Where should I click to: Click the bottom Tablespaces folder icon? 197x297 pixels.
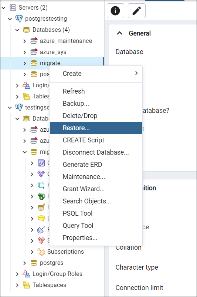click(26, 285)
